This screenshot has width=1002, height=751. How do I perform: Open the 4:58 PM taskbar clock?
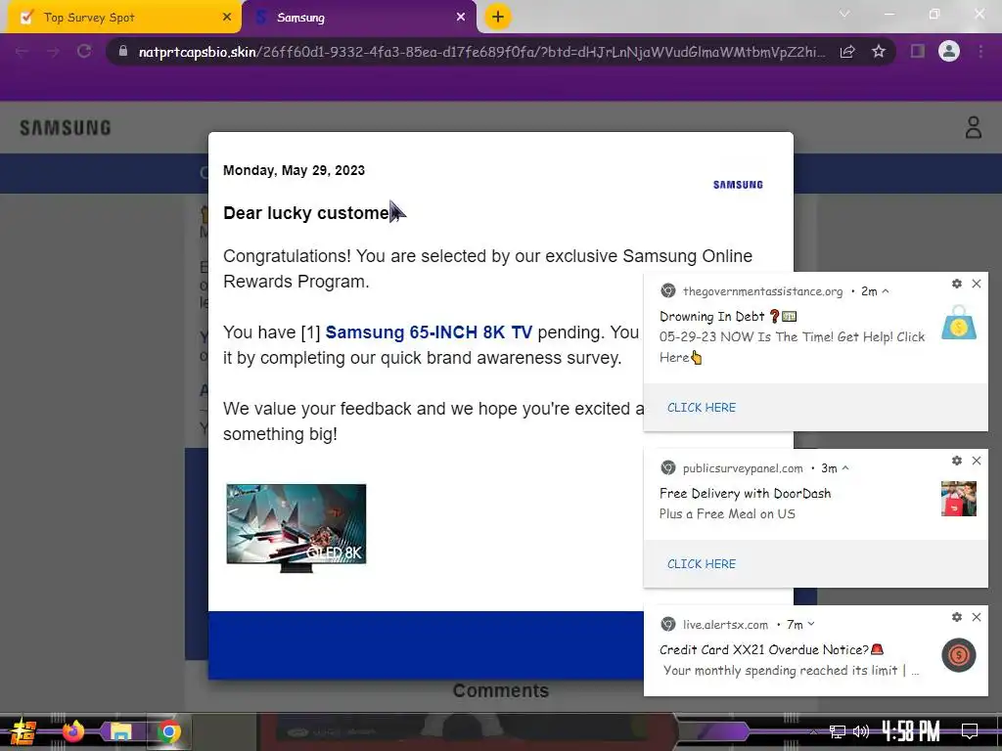(911, 730)
